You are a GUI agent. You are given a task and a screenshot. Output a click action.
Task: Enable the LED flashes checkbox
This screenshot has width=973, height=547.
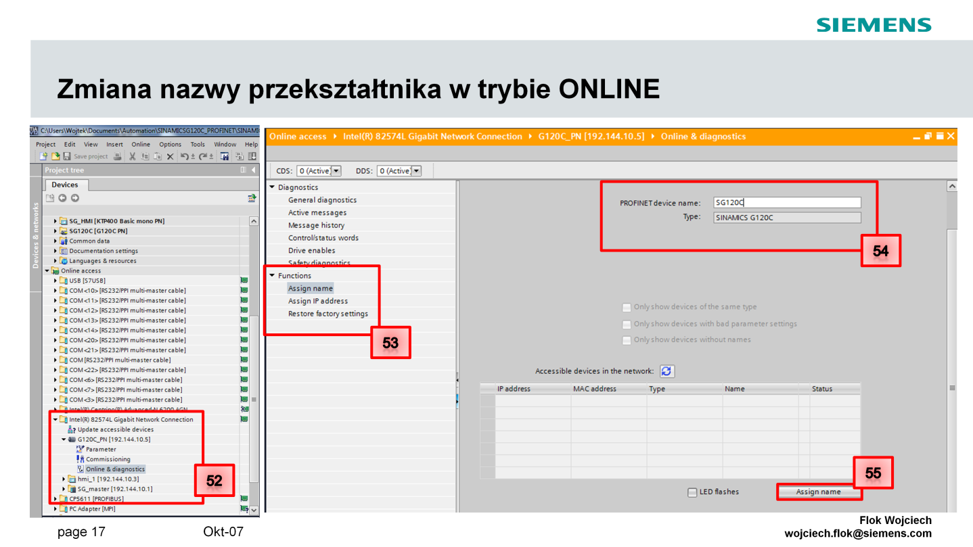692,492
